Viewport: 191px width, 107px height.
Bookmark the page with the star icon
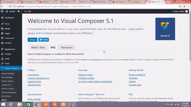(180, 7)
